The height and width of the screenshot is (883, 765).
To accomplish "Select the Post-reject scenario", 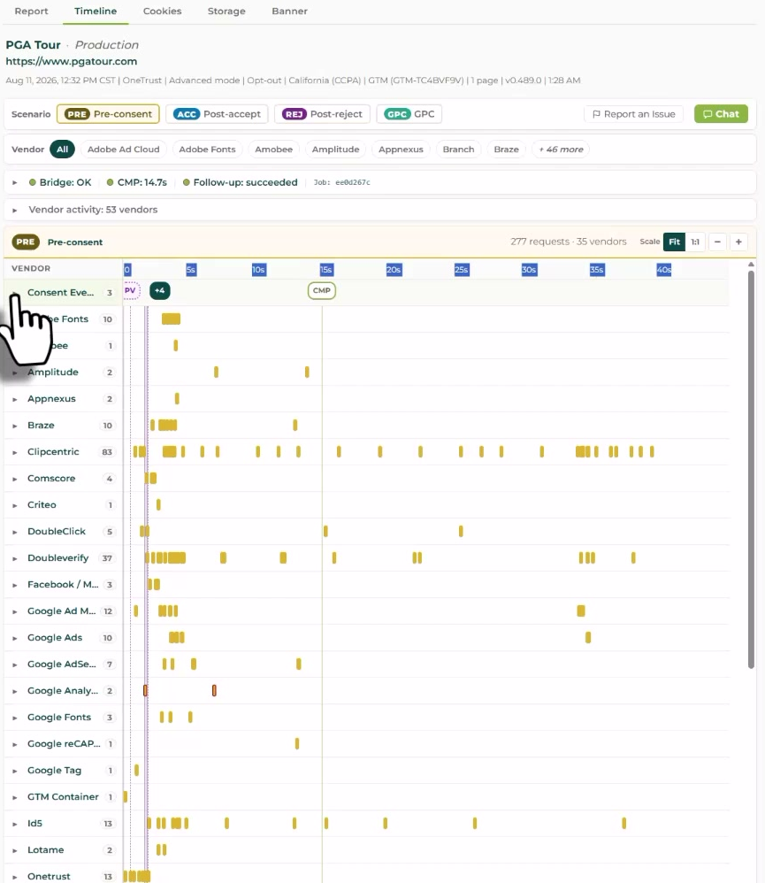I will click(x=322, y=114).
